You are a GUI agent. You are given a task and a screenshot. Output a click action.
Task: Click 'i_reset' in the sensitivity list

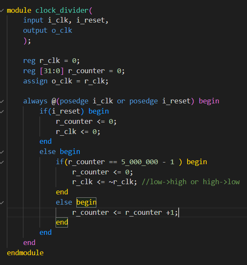[177, 101]
